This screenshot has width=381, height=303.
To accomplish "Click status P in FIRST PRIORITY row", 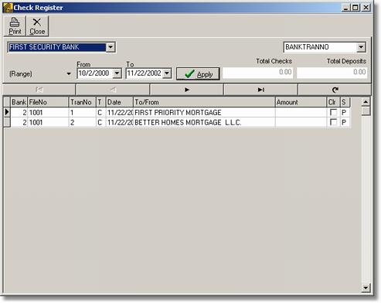I will (x=345, y=112).
